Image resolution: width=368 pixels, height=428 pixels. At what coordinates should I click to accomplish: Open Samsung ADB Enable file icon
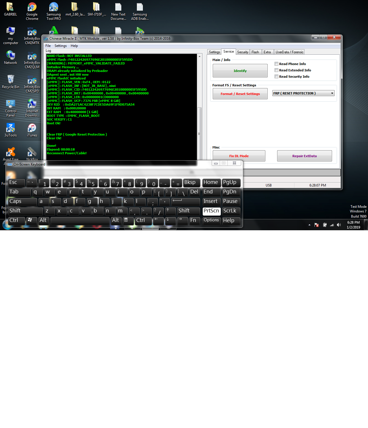(140, 12)
